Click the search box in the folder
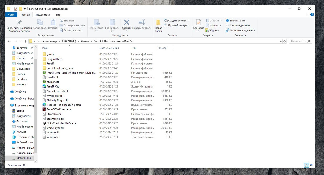This screenshot has height=175, width=324. [300, 41]
